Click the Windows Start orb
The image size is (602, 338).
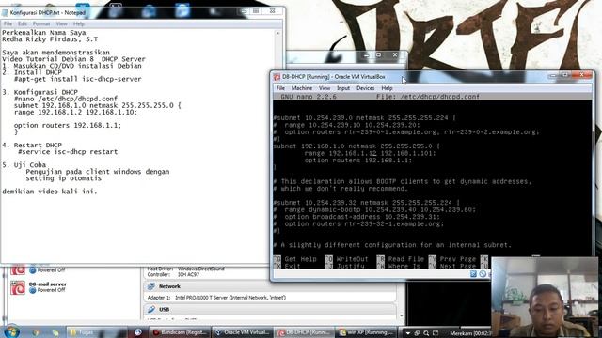click(x=11, y=331)
